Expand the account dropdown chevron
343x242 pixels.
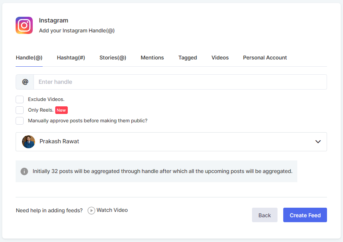318,142
